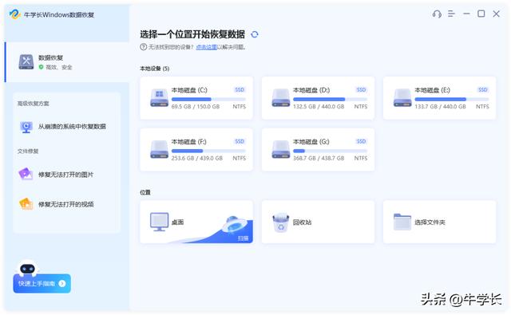Open 修复无法打开的视频 option
This screenshot has height=315, width=511.
[67, 204]
